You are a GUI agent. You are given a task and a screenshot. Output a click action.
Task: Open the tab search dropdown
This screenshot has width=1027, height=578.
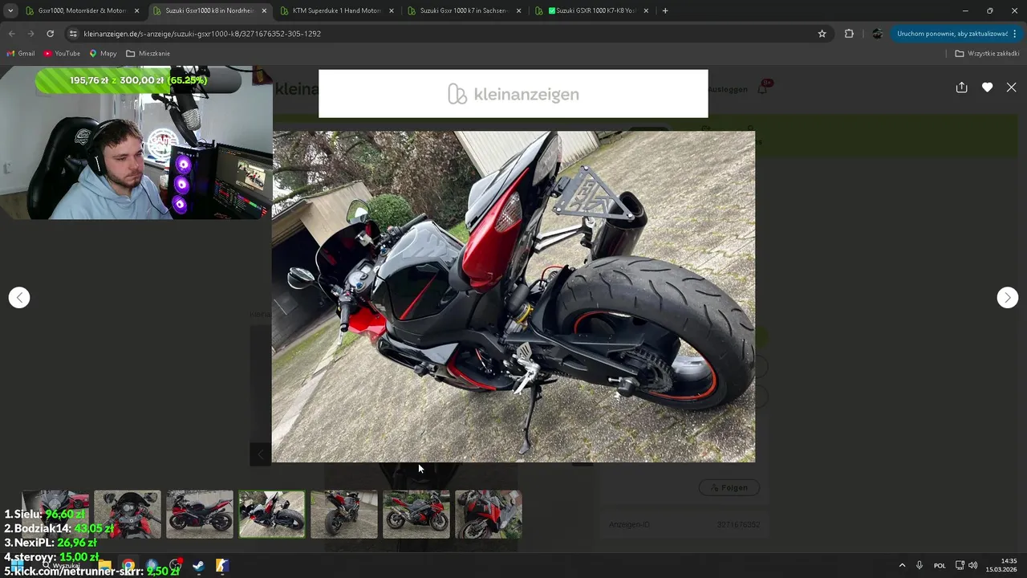[x=10, y=10]
